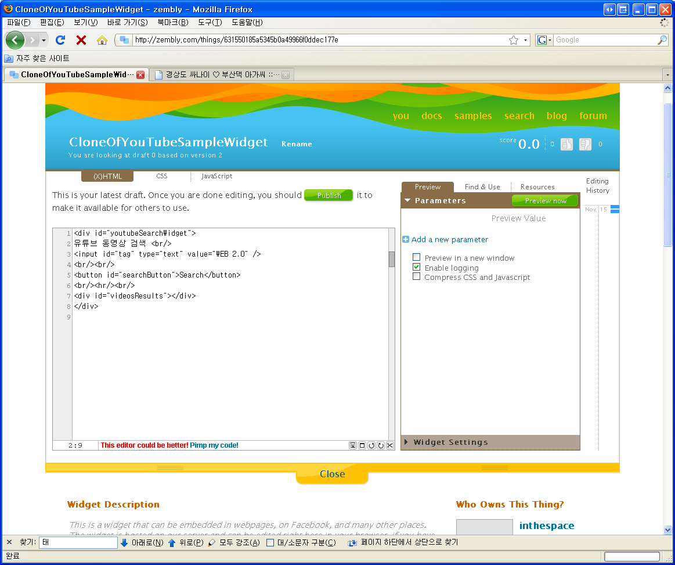Open the 편집(E) menu
Screen dimensions: 675x565
point(52,23)
